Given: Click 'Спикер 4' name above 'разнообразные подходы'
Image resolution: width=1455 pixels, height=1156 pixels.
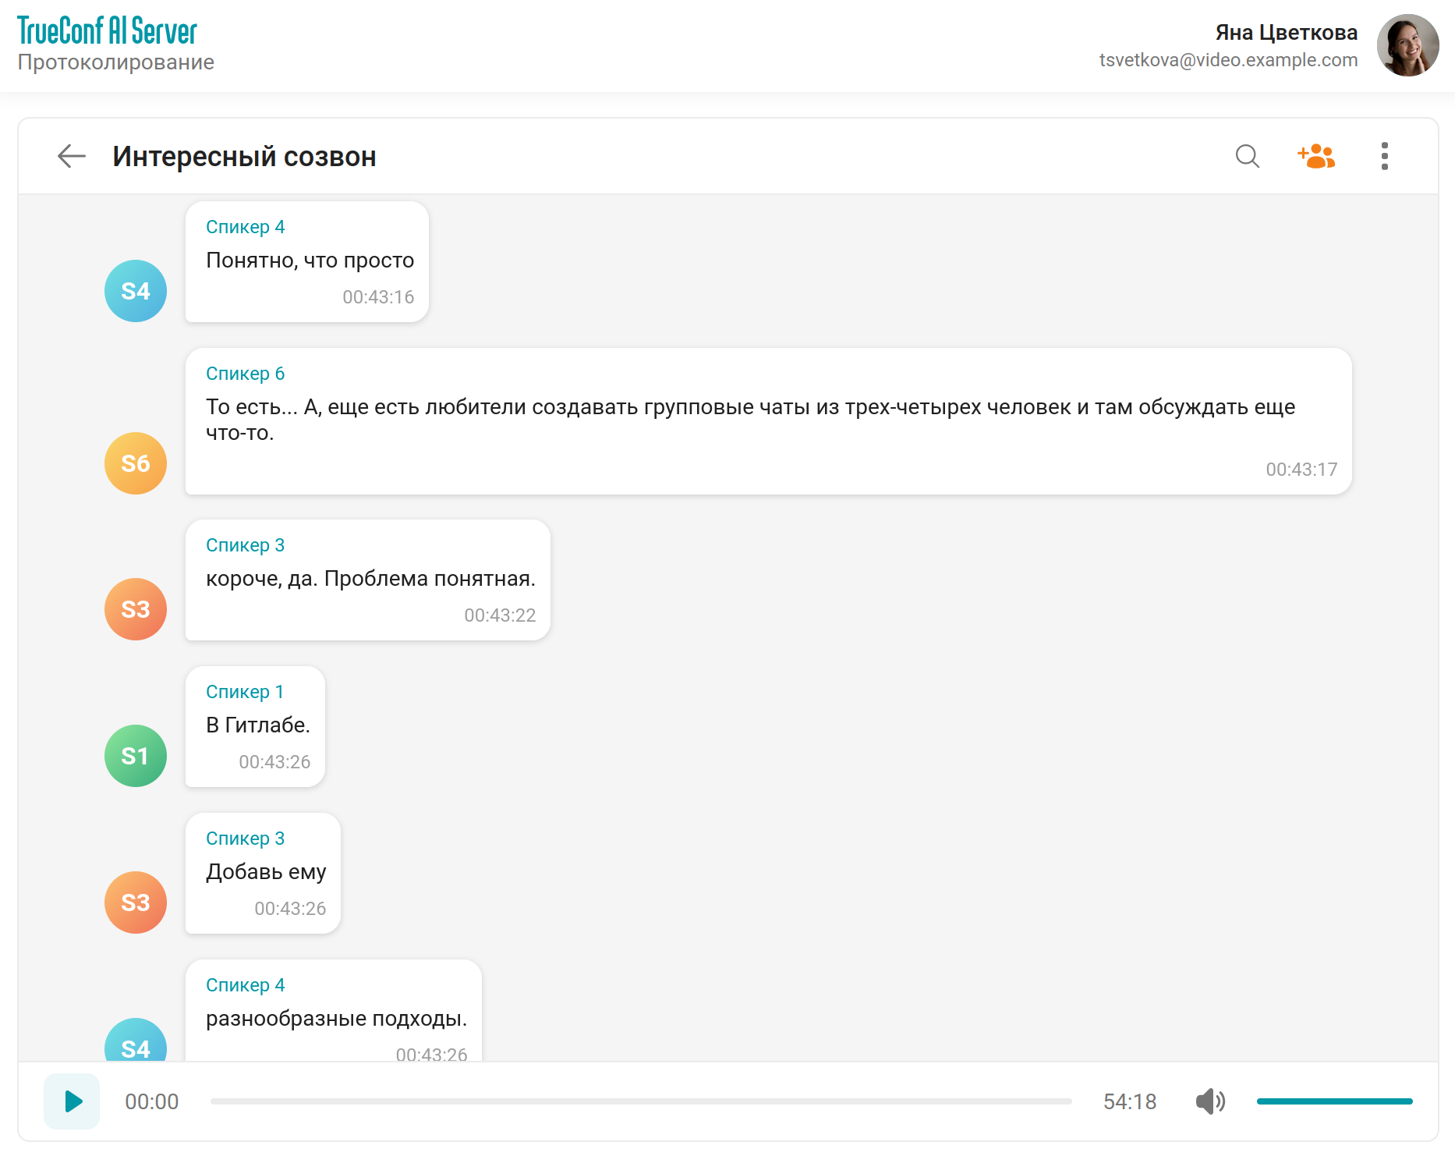Looking at the screenshot, I should [246, 985].
